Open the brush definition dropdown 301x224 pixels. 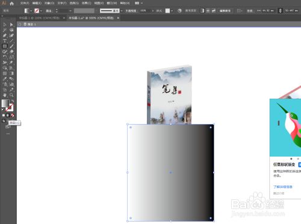(122, 11)
